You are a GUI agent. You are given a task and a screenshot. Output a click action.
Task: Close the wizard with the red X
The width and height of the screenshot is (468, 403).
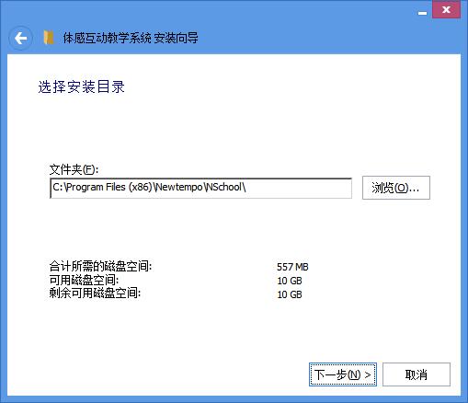point(446,10)
